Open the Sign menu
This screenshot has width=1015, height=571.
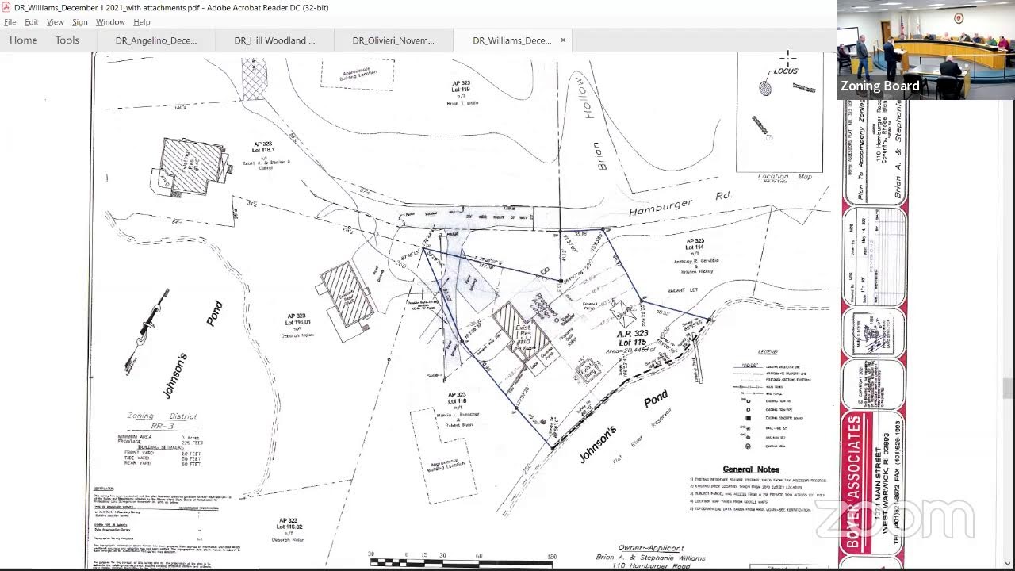(x=80, y=22)
